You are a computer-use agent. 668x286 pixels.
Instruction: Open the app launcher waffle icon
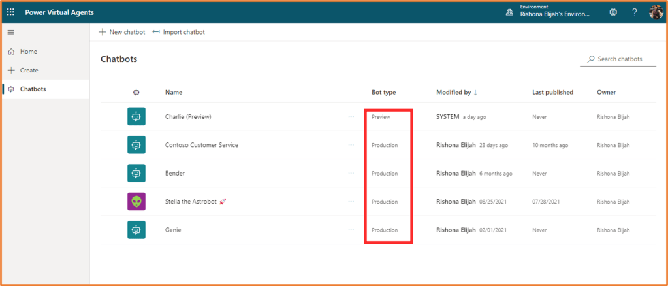(x=11, y=12)
